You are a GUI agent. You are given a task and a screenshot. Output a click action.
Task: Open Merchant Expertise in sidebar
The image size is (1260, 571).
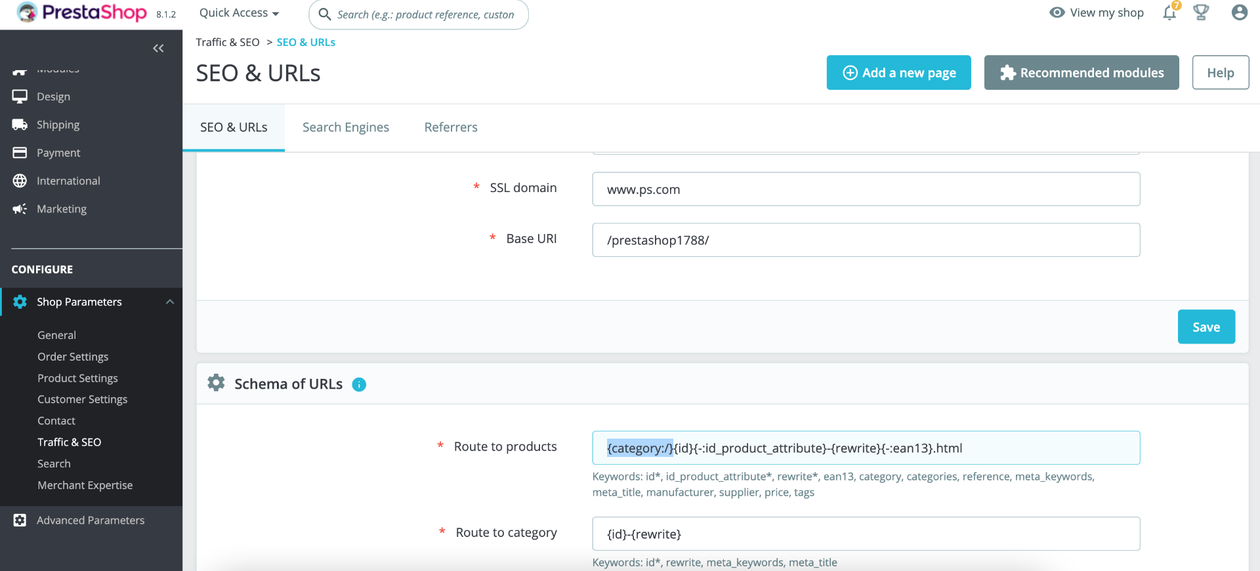(x=85, y=485)
